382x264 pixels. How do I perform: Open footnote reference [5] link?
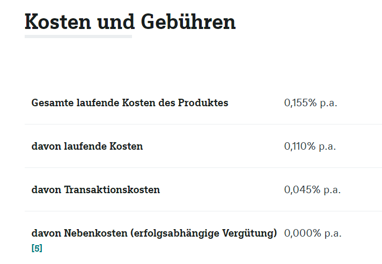(x=37, y=248)
